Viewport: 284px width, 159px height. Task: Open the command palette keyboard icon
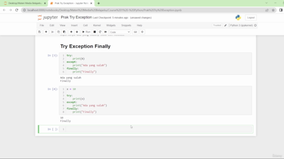point(135,32)
